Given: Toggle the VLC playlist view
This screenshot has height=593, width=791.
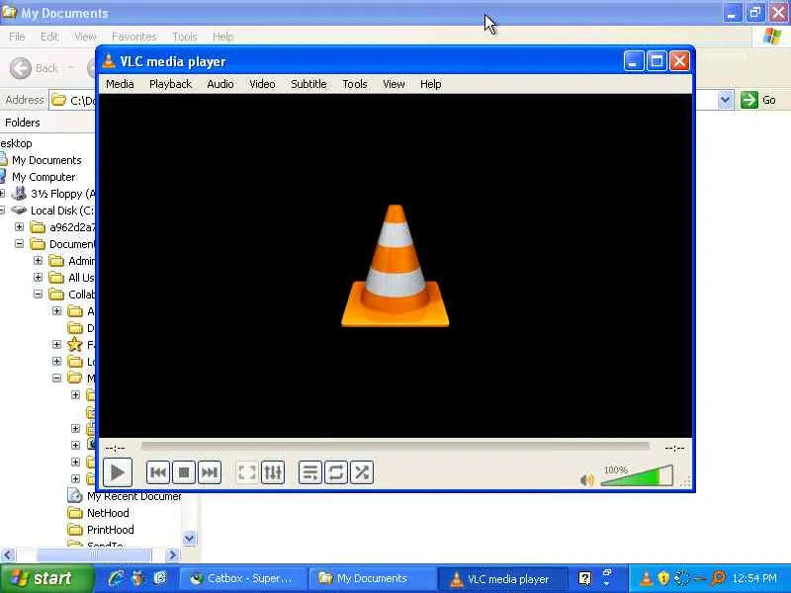Looking at the screenshot, I should pos(310,472).
